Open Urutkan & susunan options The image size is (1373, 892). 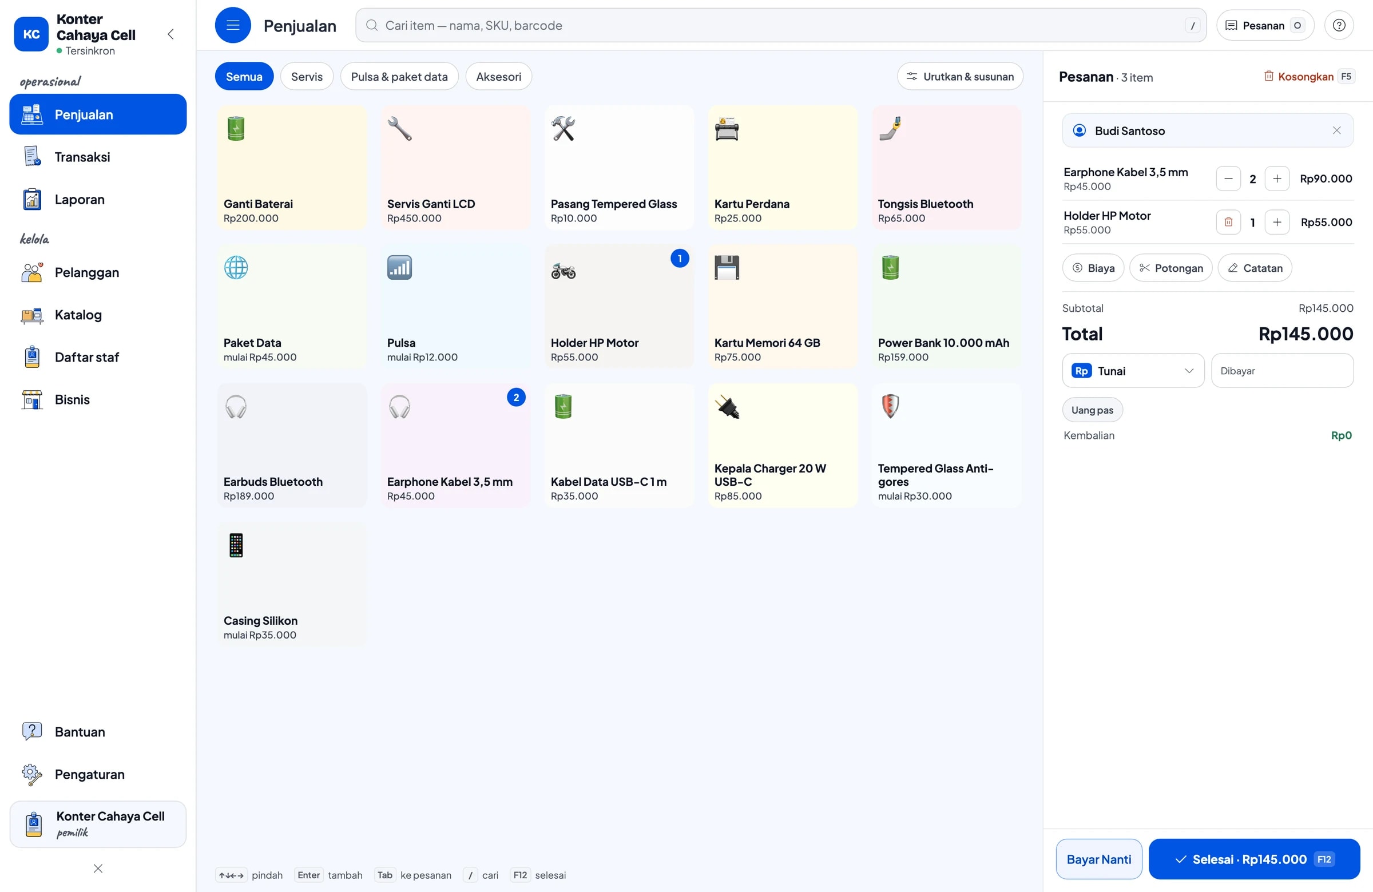[x=960, y=77]
